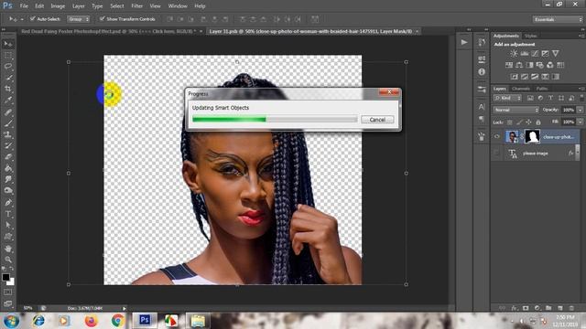Open the Filter menu

[136, 6]
